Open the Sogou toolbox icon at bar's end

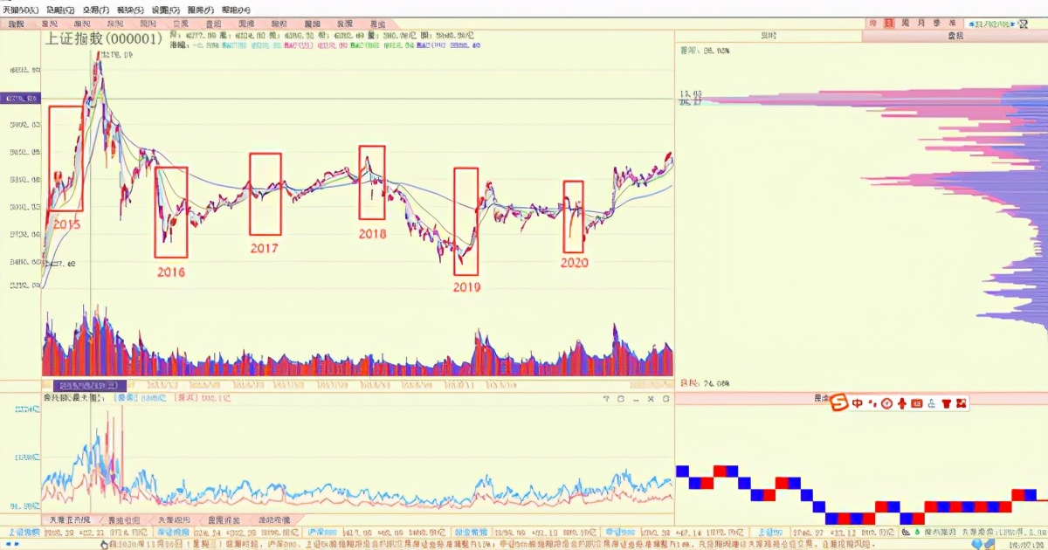pyautogui.click(x=962, y=403)
